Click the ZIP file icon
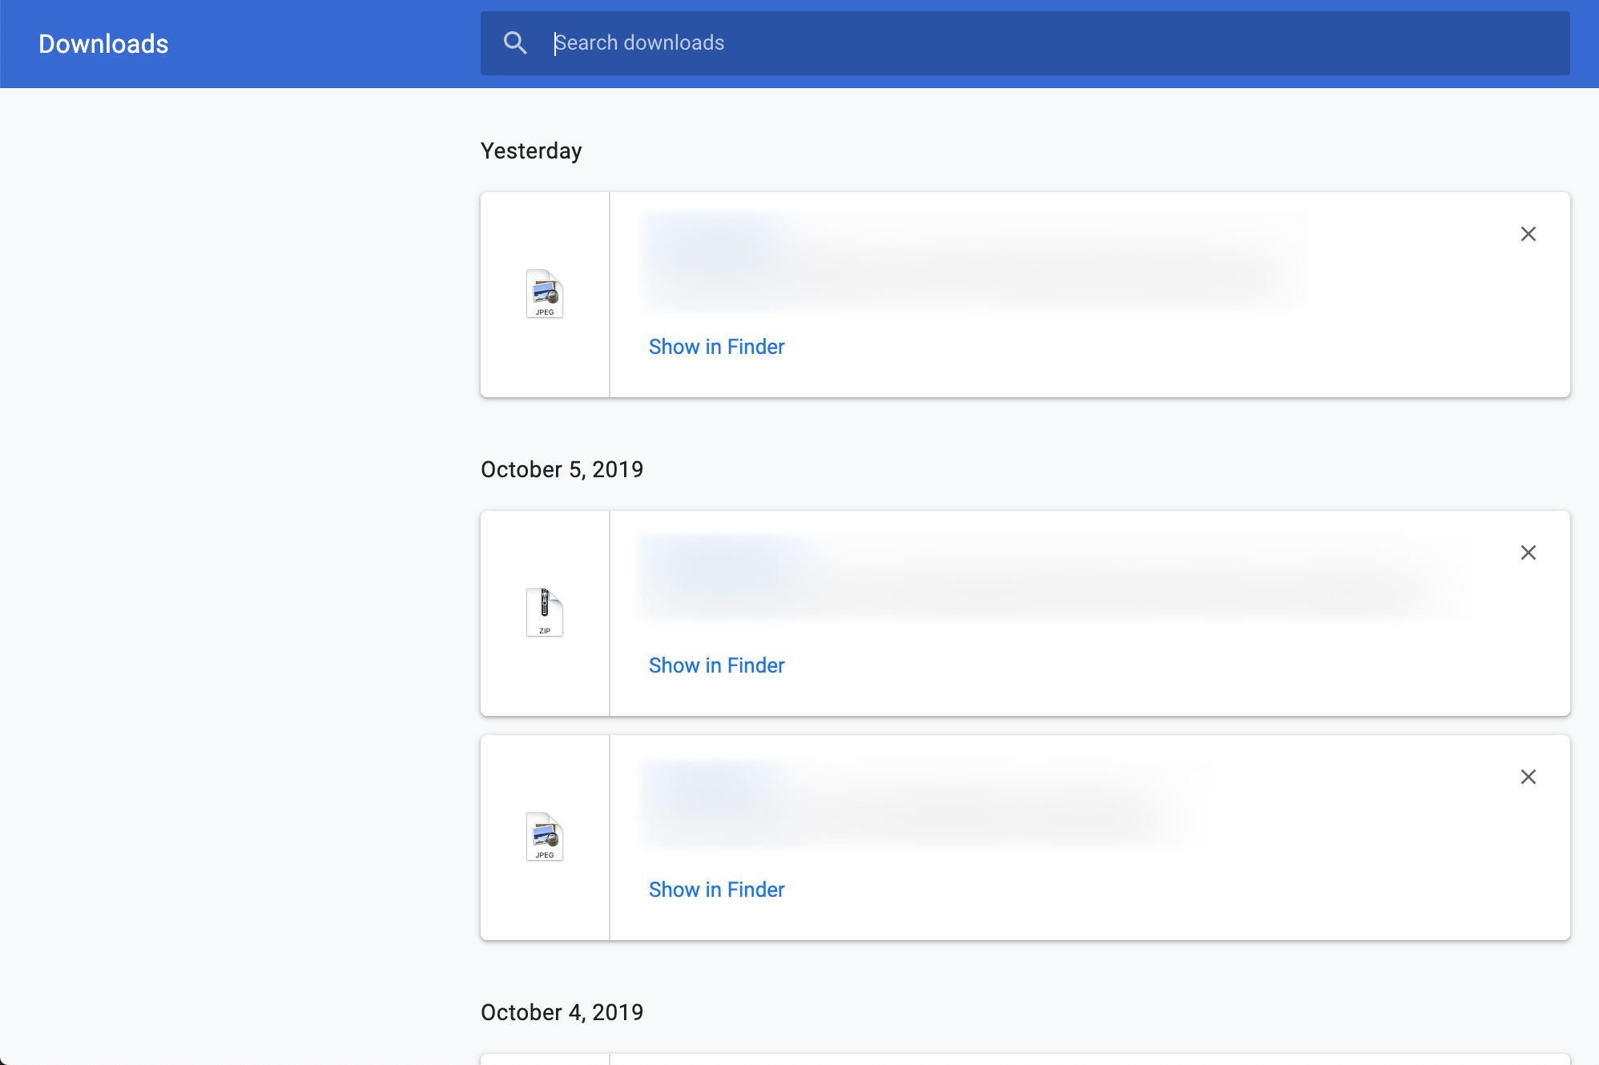 pyautogui.click(x=545, y=613)
